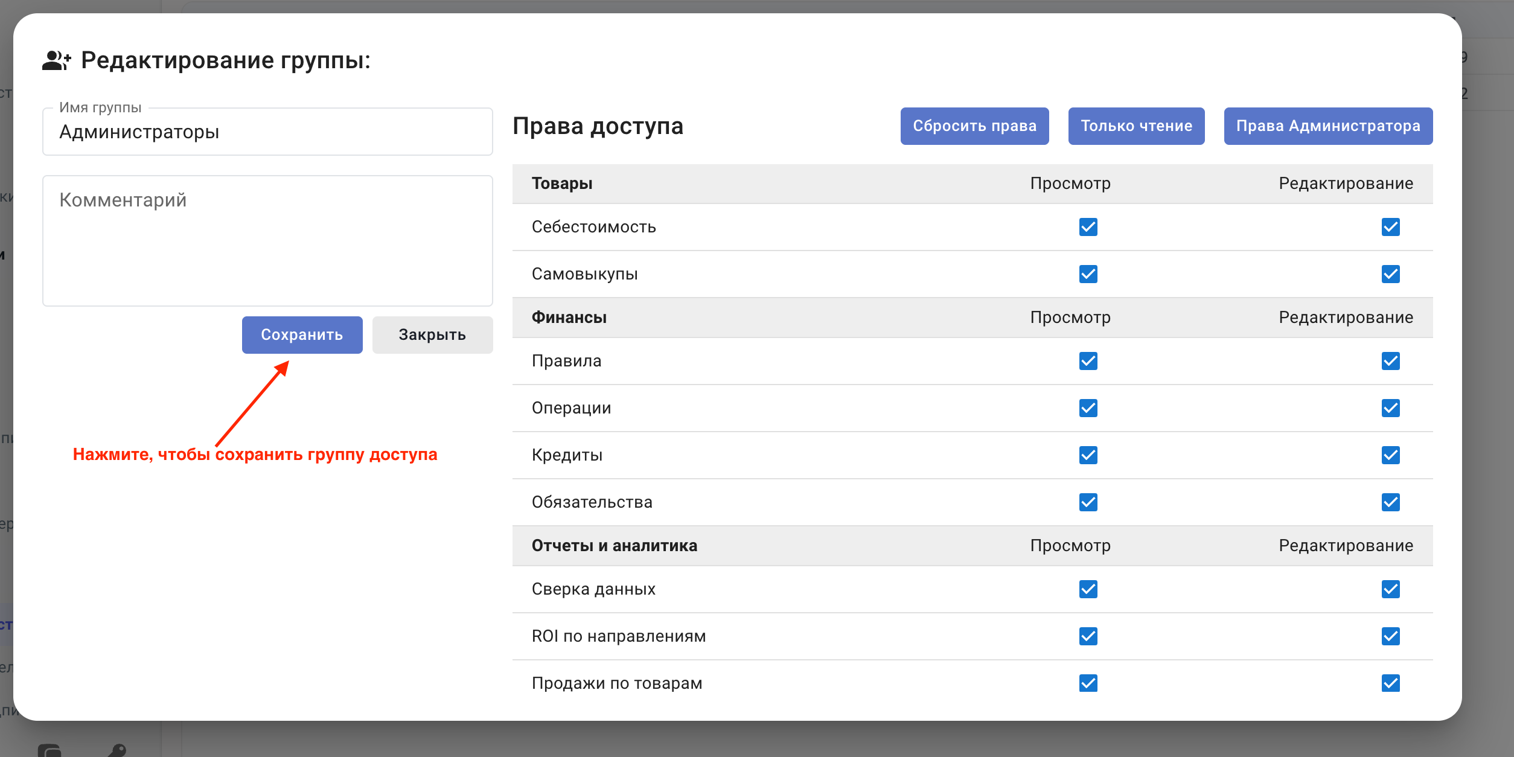The width and height of the screenshot is (1514, 757).
Task: Toggle Правила edit checkbox
Action: pos(1390,361)
